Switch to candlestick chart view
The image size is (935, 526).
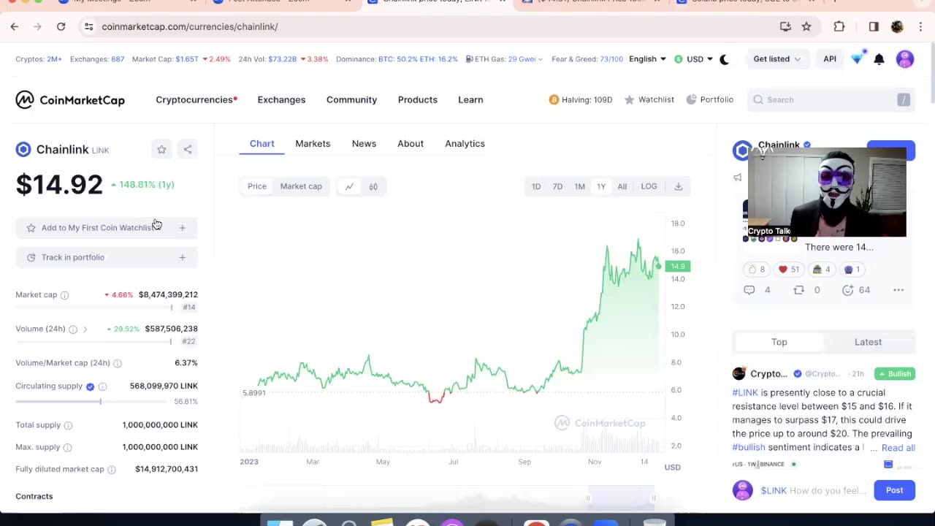[373, 186]
